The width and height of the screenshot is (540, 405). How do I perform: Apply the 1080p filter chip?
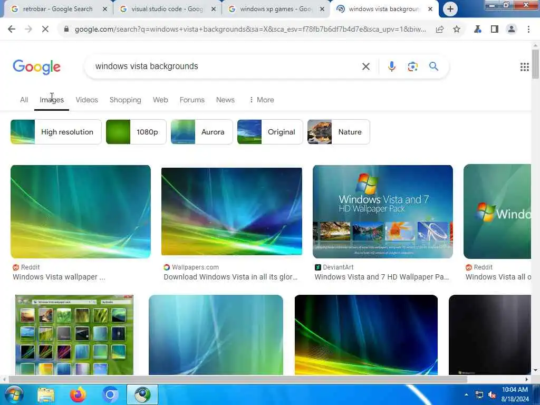pos(136,132)
